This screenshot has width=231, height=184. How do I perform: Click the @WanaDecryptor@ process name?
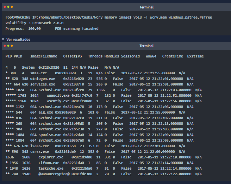[x=54, y=174]
